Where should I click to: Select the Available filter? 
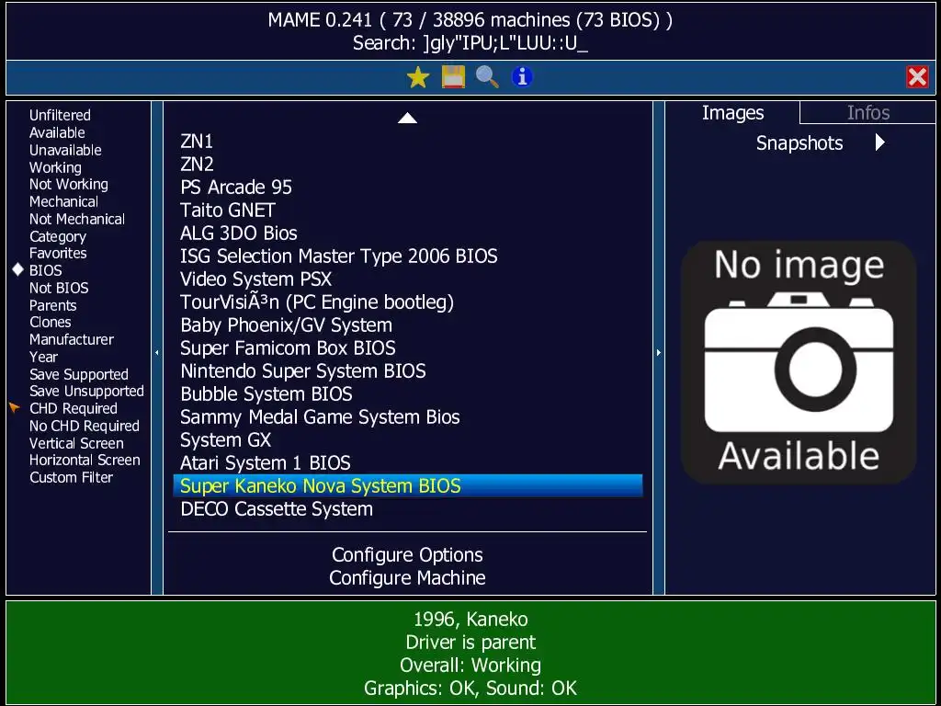coord(57,132)
